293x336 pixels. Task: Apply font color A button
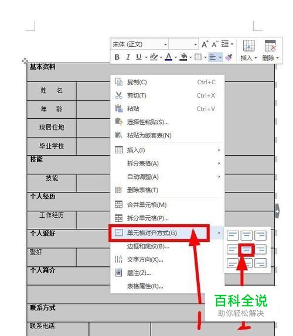[x=169, y=57]
